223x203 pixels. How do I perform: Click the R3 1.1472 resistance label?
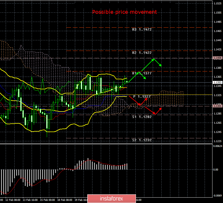pos(142,30)
